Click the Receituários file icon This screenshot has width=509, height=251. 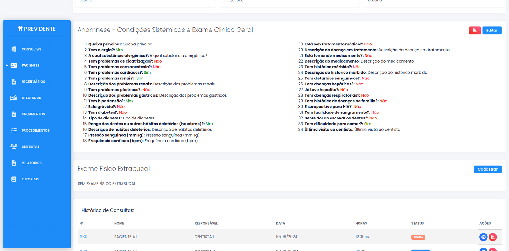pos(14,82)
